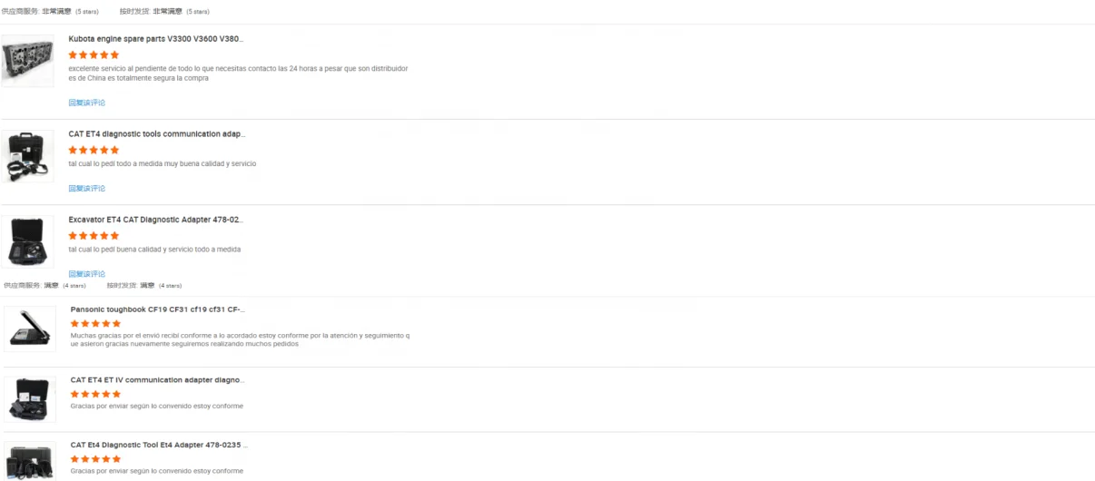Open the Pansonic toughbook CF19 product image

[x=30, y=329]
